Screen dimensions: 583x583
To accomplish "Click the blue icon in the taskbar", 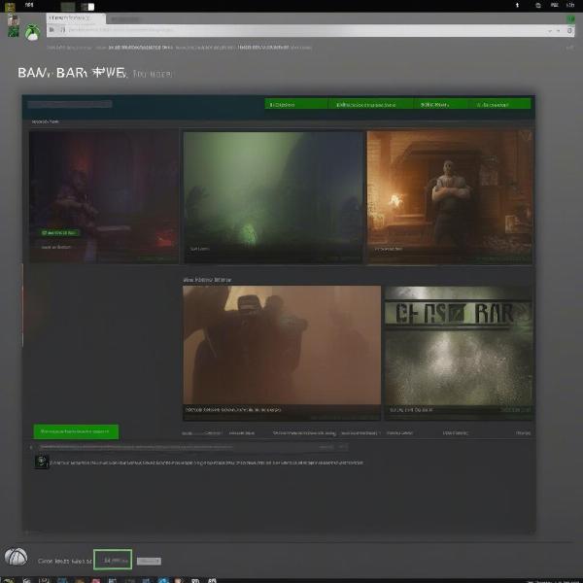I will pos(163,580).
